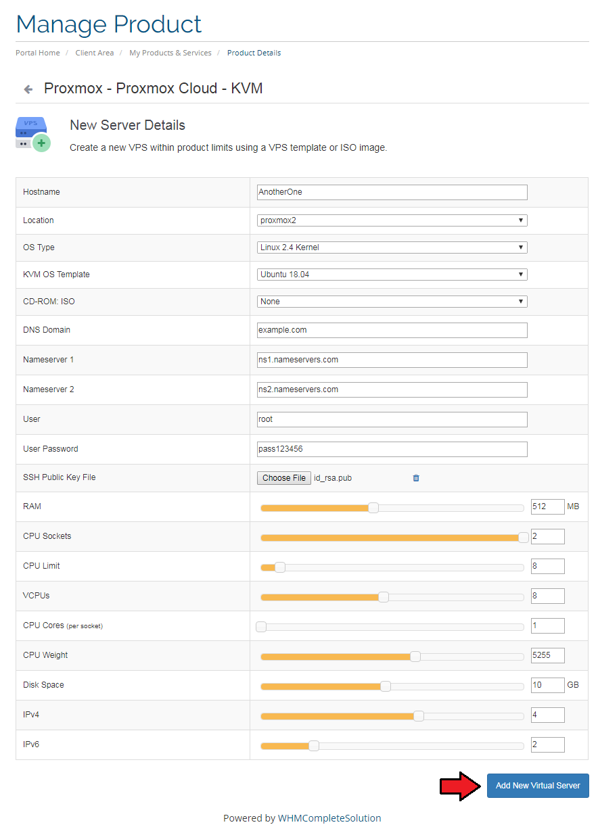The height and width of the screenshot is (829, 598).
Task: Click the RAM slider handle
Action: (373, 508)
